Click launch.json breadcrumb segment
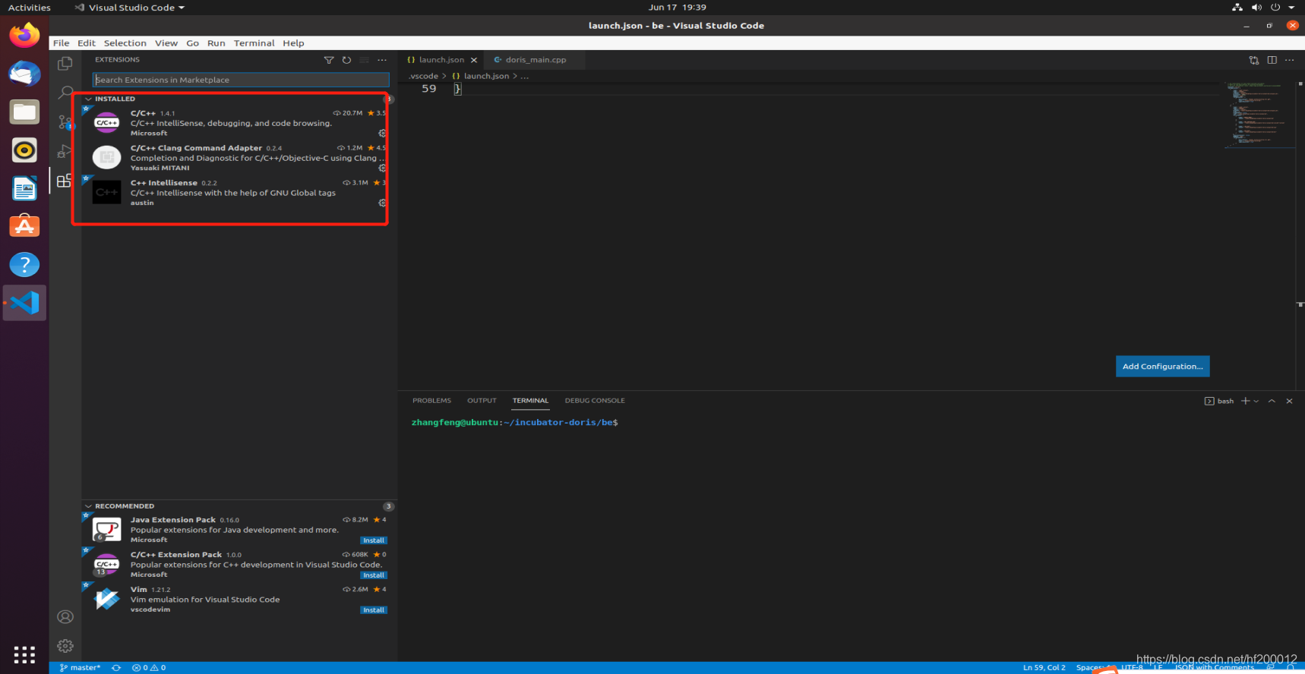Image resolution: width=1305 pixels, height=674 pixels. [486, 76]
